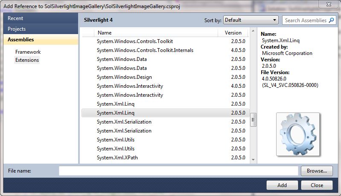The height and width of the screenshot is (196, 341).
Task: Click the 4.0.5.0 version of Toolkit.Internals
Action: coord(238,50)
